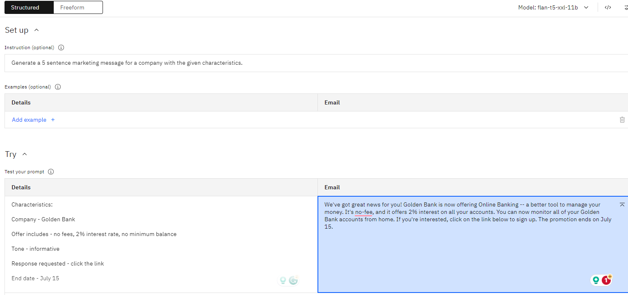The height and width of the screenshot is (295, 628).
Task: Click the Grammarly icon in Details cell
Action: pyautogui.click(x=293, y=280)
